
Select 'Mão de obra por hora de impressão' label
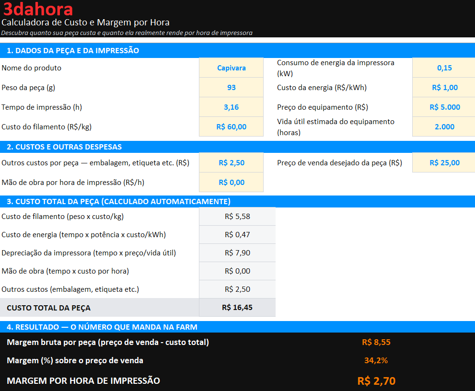(x=73, y=183)
